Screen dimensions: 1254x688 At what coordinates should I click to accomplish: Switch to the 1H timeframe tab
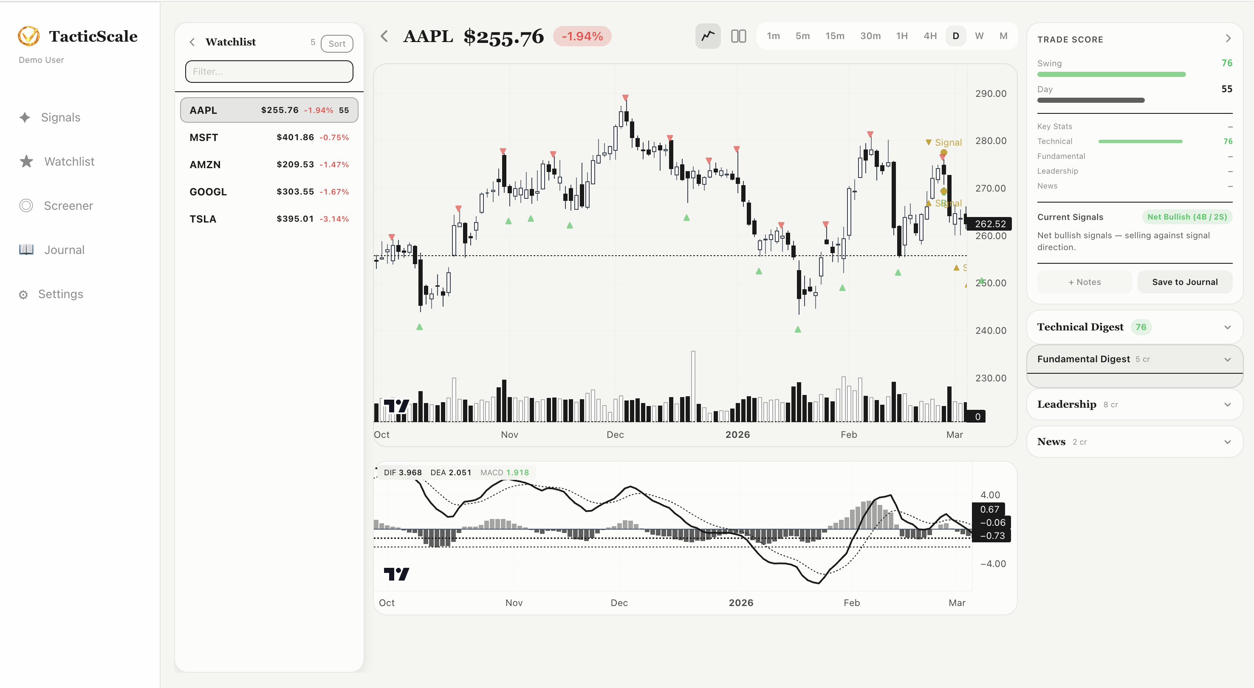901,36
